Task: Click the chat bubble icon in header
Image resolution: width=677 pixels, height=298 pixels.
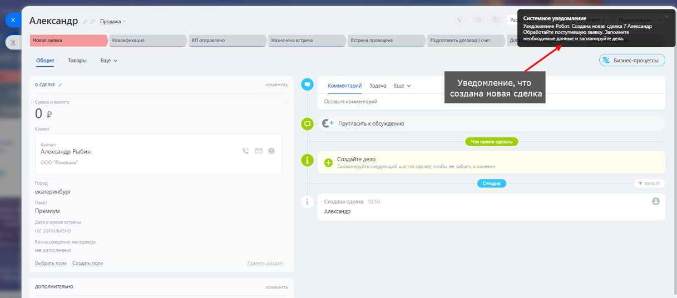Action: [495, 20]
